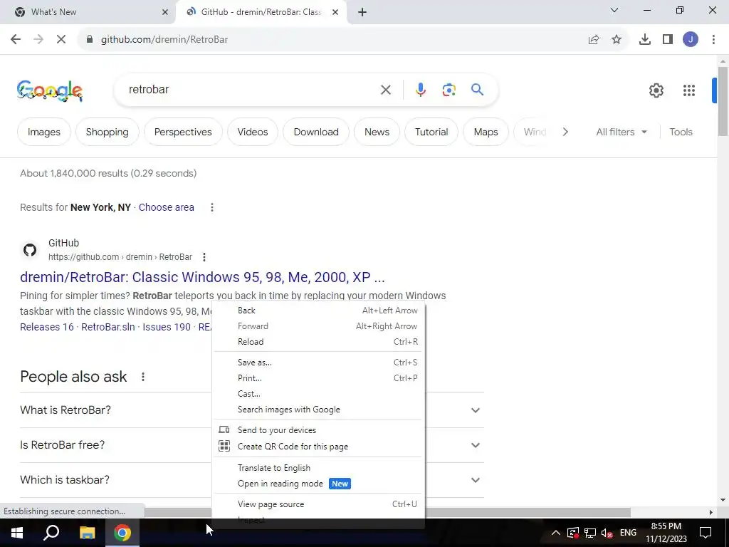Image resolution: width=729 pixels, height=547 pixels.
Task: Close the What's New tab
Action: [x=165, y=12]
